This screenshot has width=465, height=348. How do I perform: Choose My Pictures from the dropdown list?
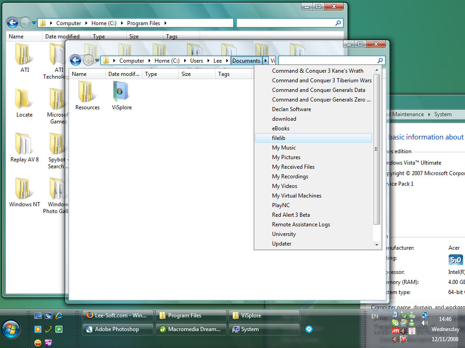[314, 157]
